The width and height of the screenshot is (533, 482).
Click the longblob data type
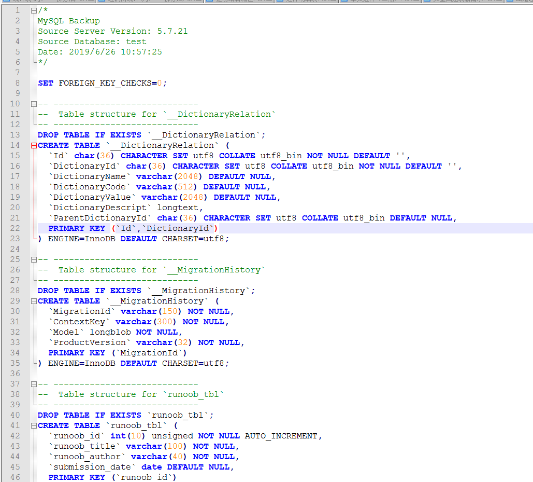(110, 332)
